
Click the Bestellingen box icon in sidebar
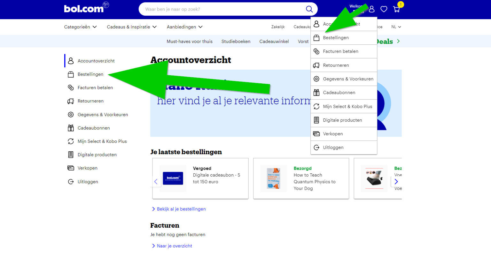click(71, 74)
